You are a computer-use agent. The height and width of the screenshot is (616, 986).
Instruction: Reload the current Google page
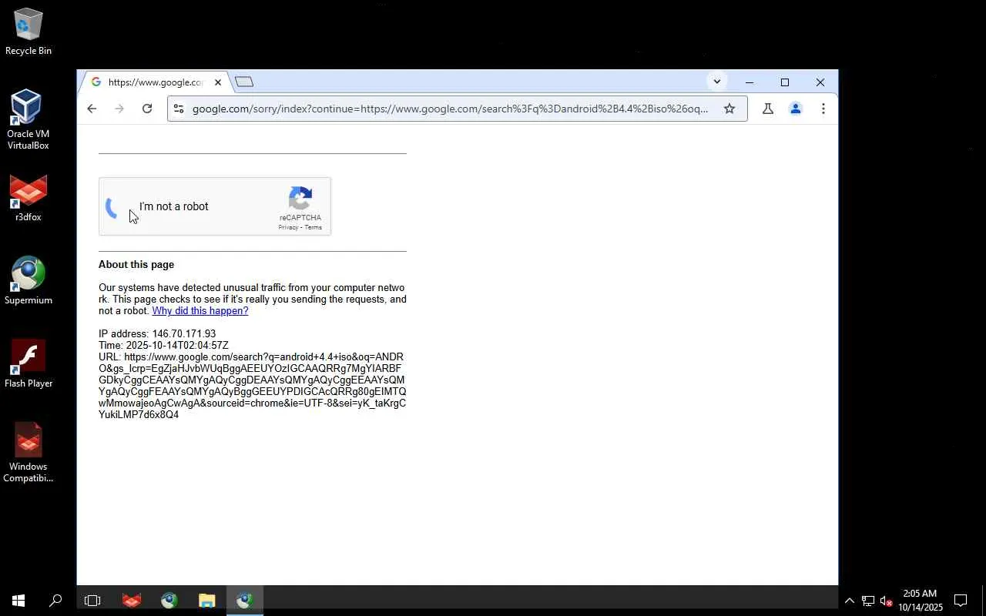coord(147,109)
